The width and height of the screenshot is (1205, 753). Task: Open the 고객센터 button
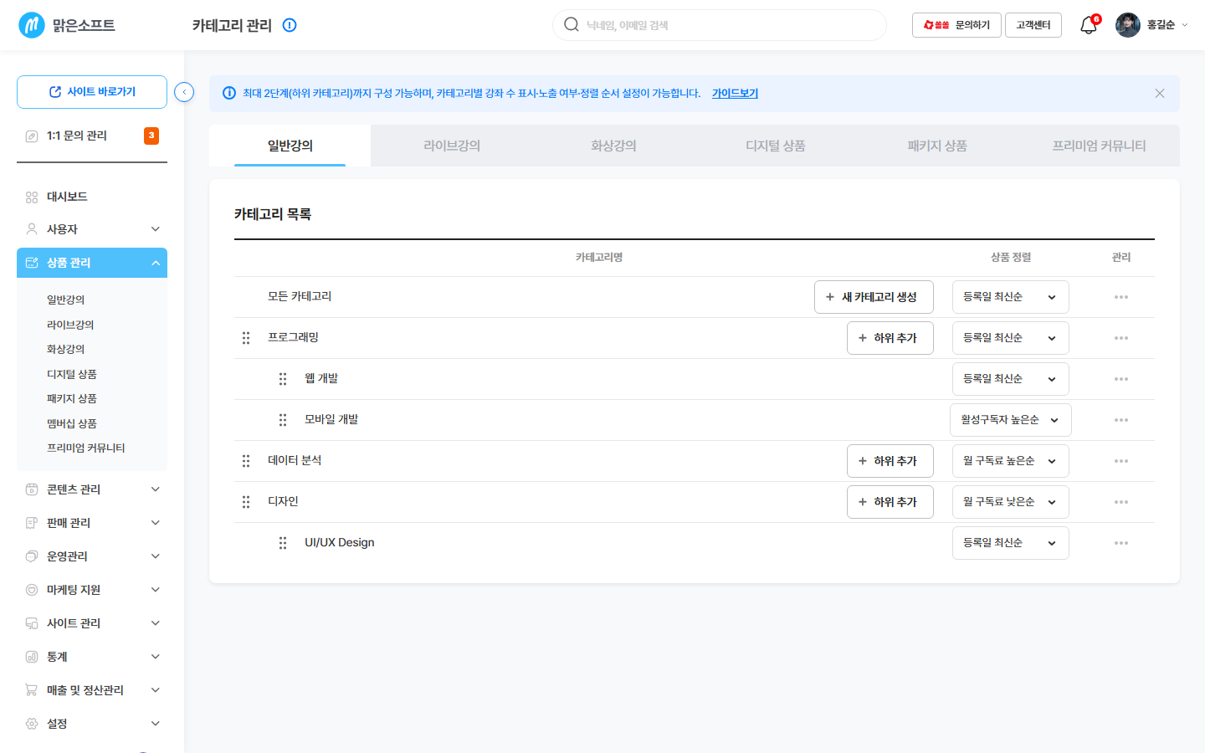click(x=1033, y=25)
